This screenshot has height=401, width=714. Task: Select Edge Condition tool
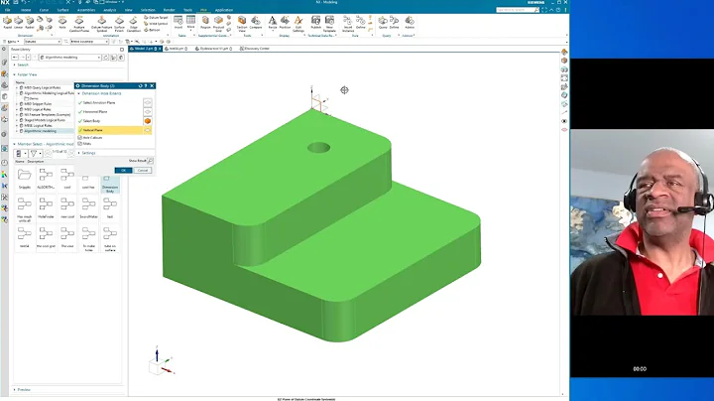pyautogui.click(x=134, y=24)
